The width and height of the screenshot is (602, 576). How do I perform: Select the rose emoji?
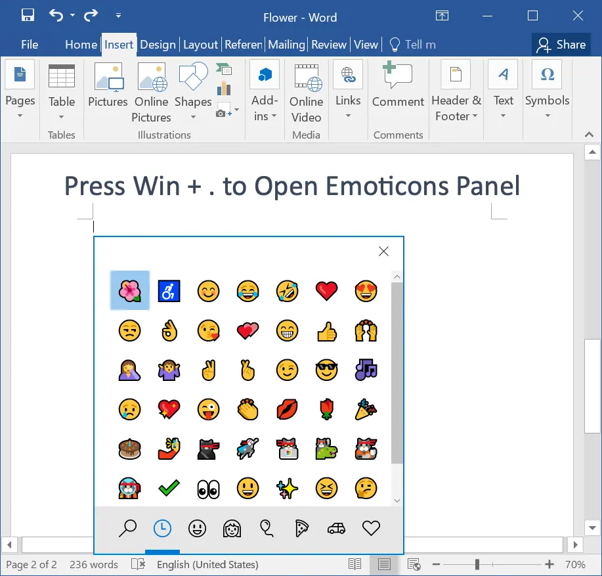coord(326,409)
